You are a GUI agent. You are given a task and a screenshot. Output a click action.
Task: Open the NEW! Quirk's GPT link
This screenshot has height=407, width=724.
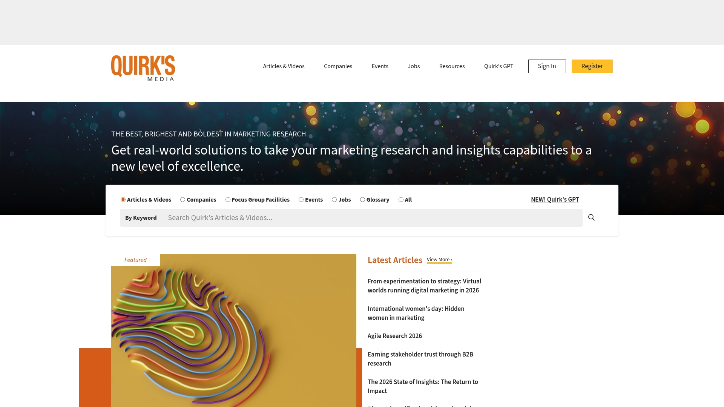tap(555, 199)
